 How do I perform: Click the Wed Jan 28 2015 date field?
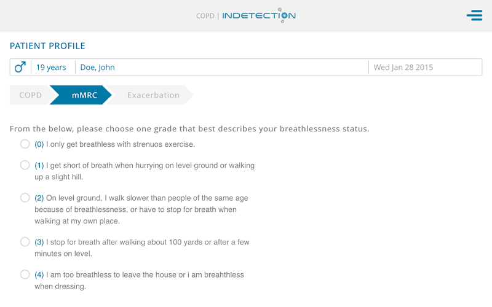tap(403, 68)
